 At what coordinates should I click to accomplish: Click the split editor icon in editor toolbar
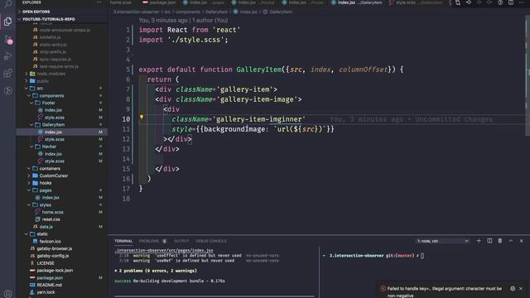click(x=511, y=2)
